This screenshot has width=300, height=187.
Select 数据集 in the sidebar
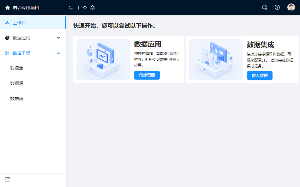(17, 68)
